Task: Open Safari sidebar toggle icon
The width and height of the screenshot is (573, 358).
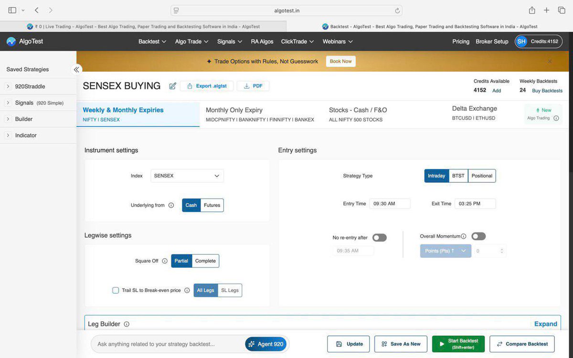Action: pyautogui.click(x=12, y=10)
